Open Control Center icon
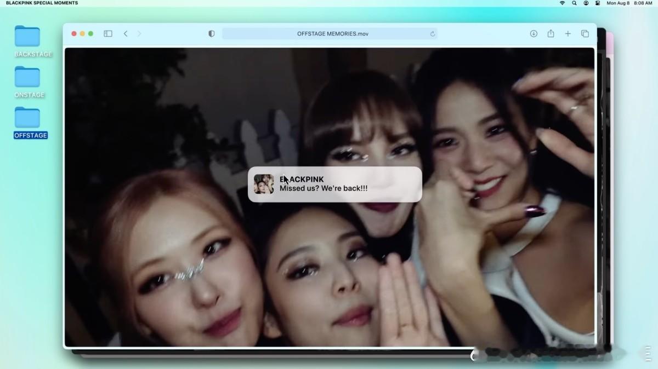658x369 pixels. pyautogui.click(x=598, y=3)
